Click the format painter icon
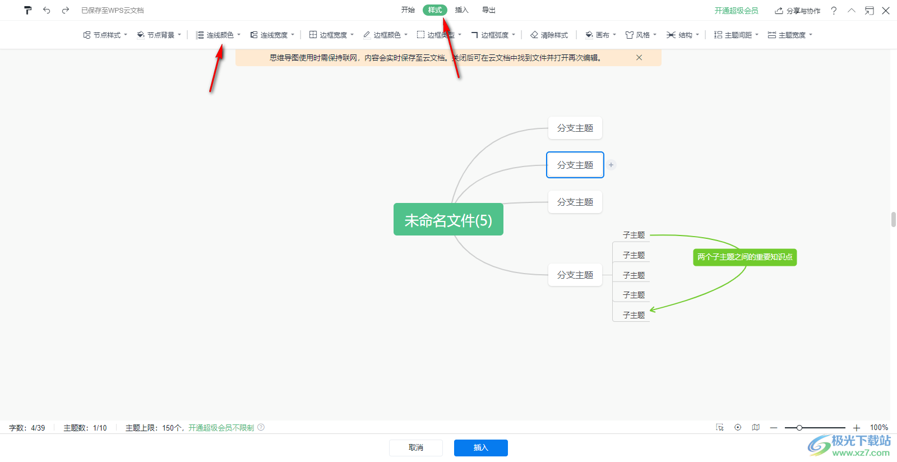Screen dimensions: 897x462 tap(28, 10)
